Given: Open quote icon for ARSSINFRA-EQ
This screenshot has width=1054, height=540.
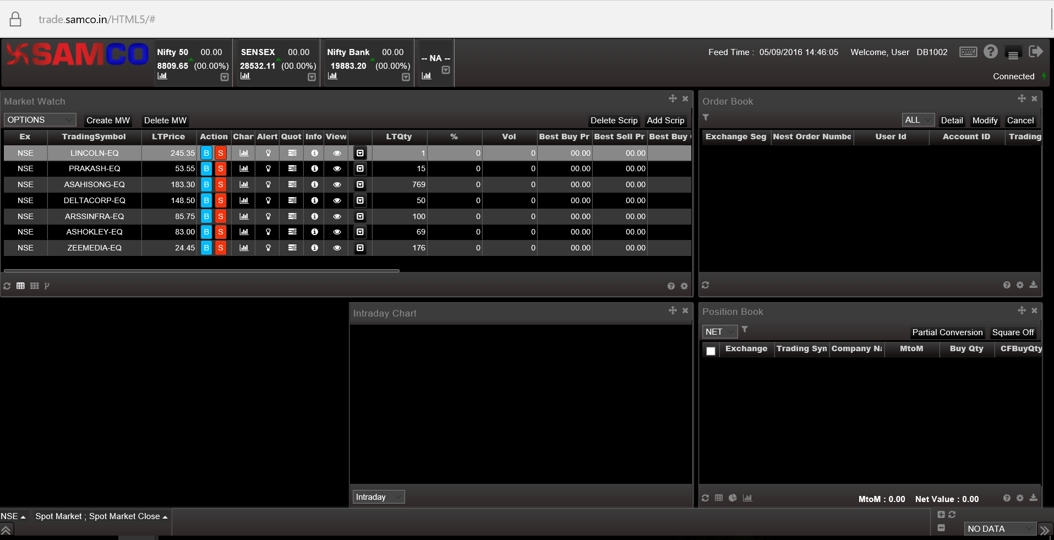Looking at the screenshot, I should pos(292,216).
